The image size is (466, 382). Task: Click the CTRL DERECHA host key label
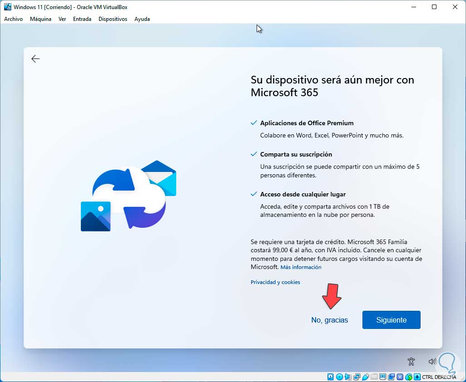(439, 377)
